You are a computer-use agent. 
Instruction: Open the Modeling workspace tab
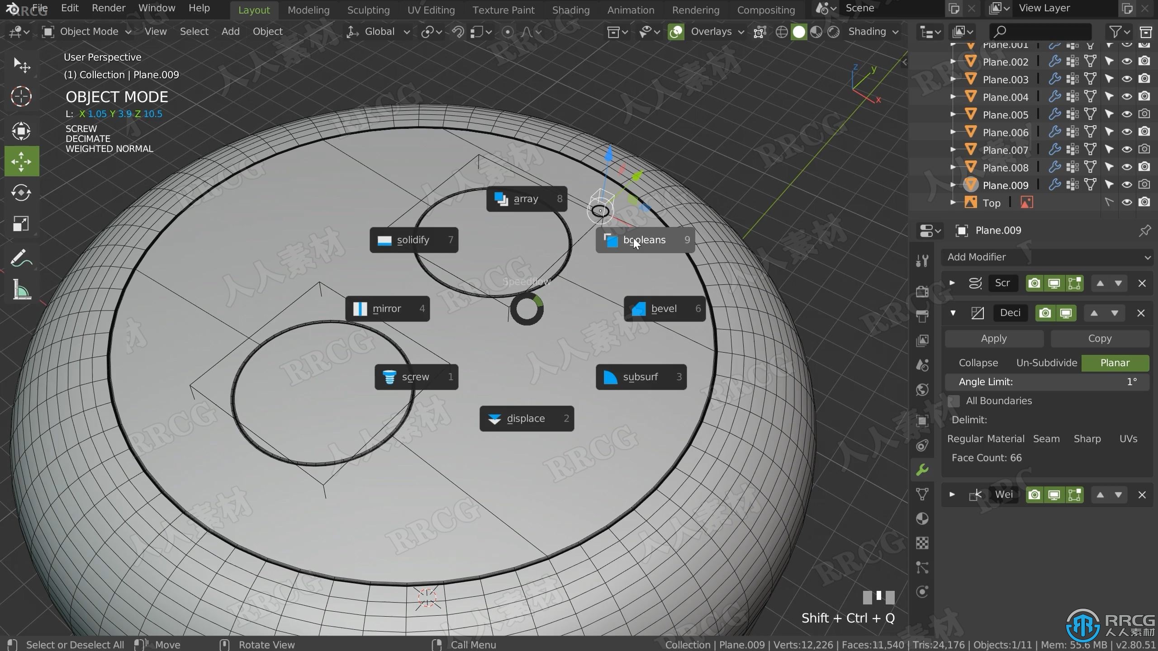[308, 9]
